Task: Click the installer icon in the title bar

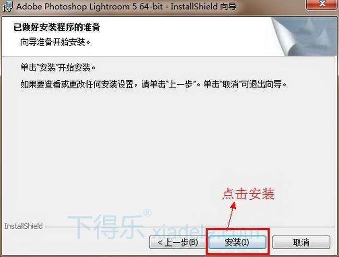Action: click(x=8, y=6)
